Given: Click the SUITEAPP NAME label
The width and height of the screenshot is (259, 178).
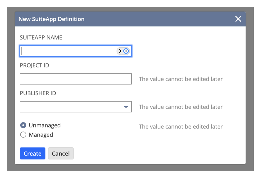Looking at the screenshot, I should [x=41, y=37].
